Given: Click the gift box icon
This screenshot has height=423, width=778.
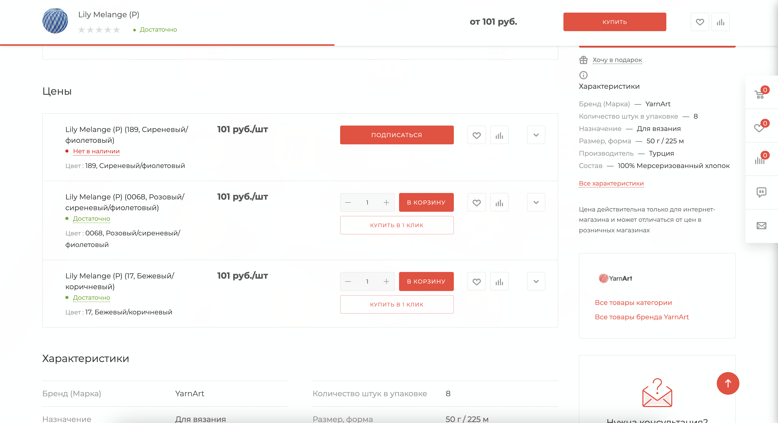Looking at the screenshot, I should tap(583, 60).
